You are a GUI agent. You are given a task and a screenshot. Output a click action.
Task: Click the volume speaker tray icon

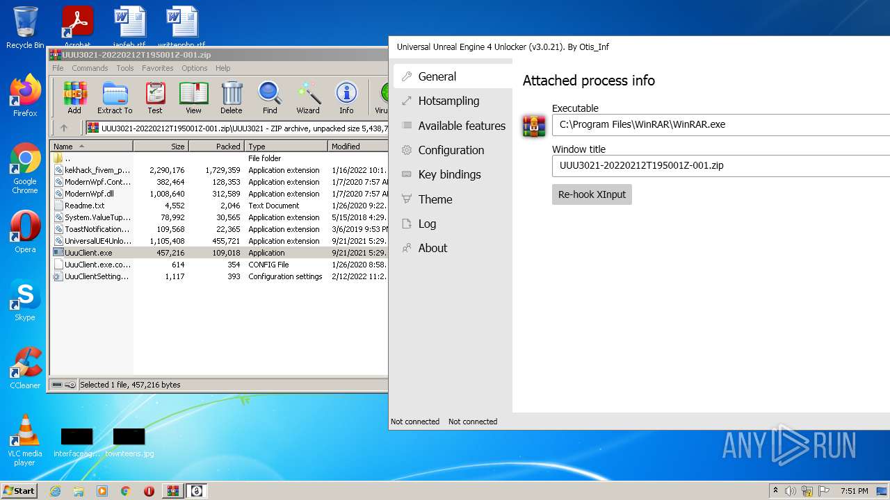(x=791, y=491)
